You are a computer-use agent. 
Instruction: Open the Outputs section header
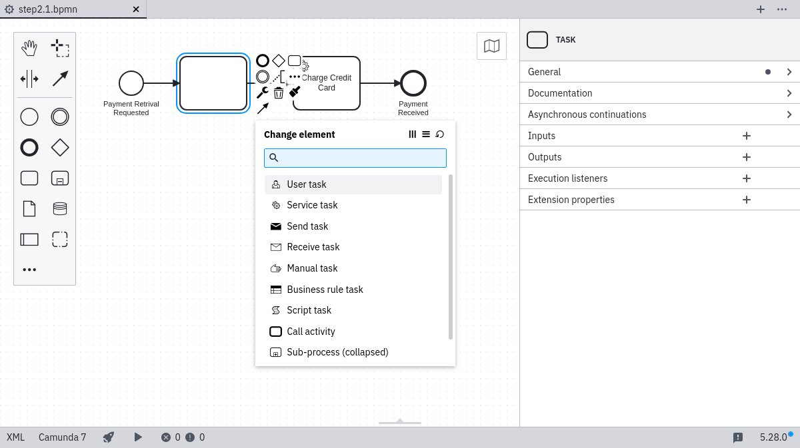tap(660, 157)
